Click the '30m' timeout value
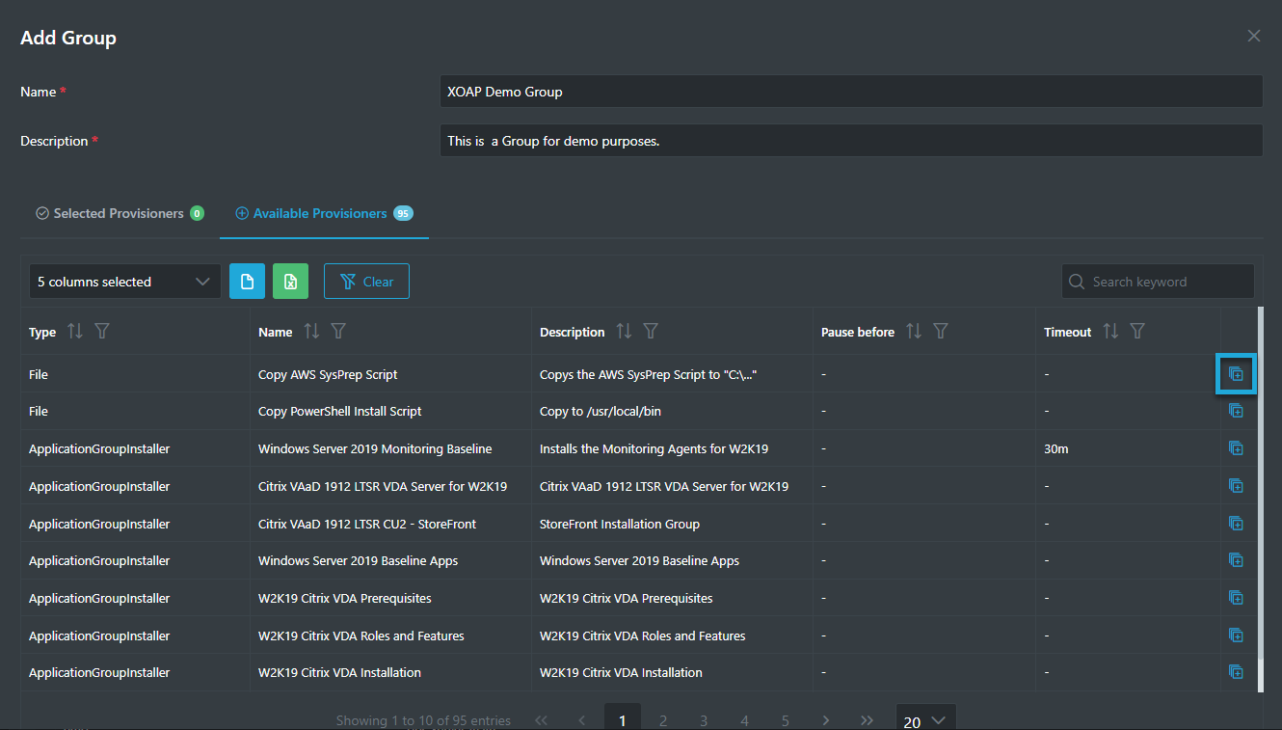The width and height of the screenshot is (1282, 730). click(1055, 448)
